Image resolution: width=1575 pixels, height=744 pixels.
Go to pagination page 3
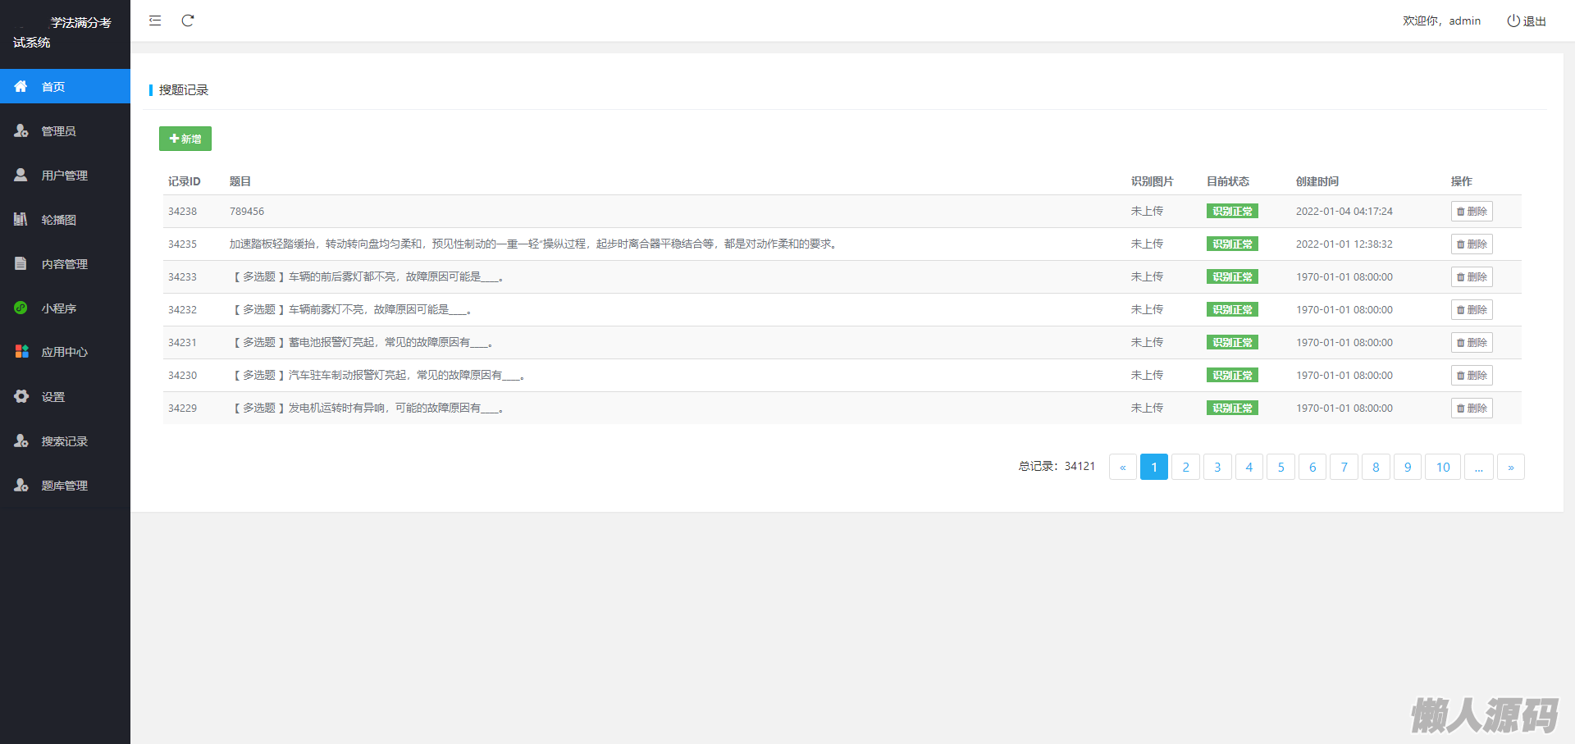coord(1217,467)
